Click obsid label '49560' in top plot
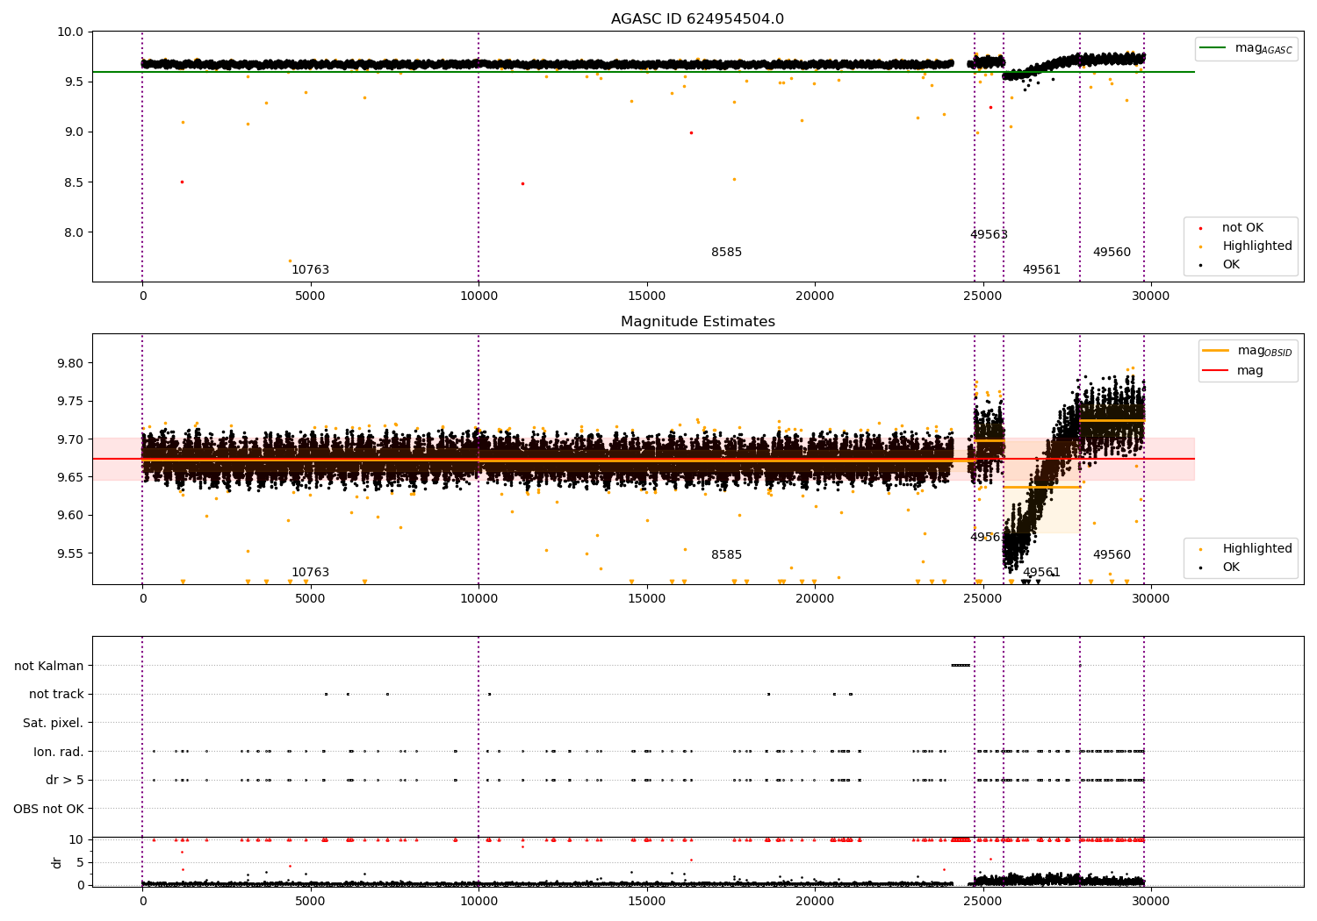Viewport: 1317px width, 921px height. [1112, 253]
